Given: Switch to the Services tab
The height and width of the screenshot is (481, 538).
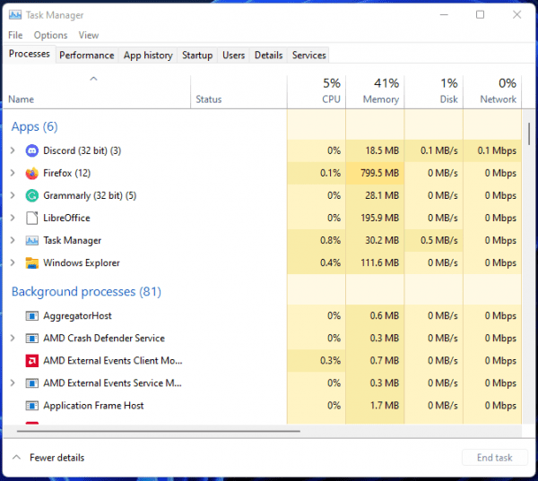Looking at the screenshot, I should click(309, 56).
